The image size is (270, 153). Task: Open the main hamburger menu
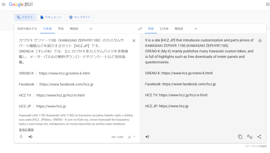point(3,4)
